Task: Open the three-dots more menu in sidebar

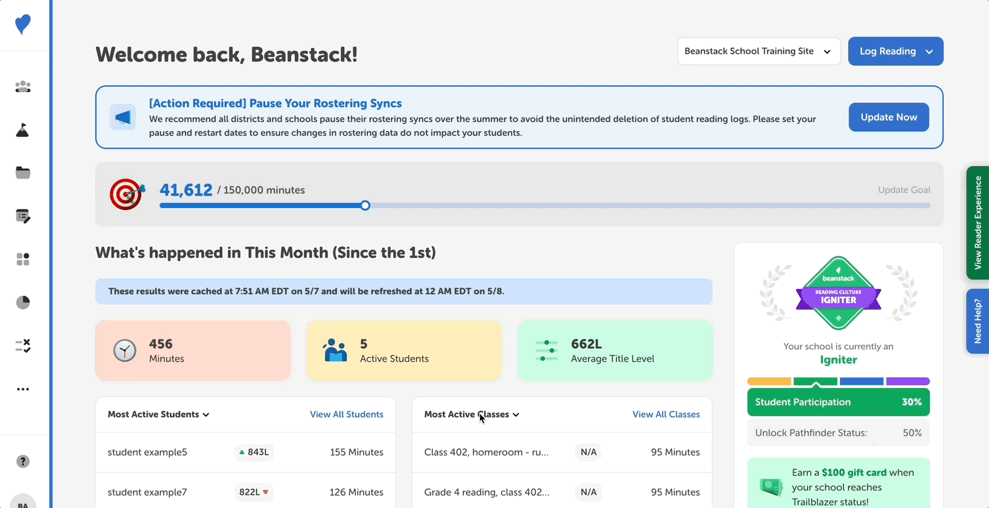Action: [x=23, y=389]
